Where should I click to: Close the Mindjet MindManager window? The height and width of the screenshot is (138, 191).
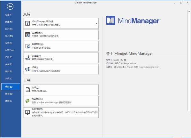click(x=187, y=3)
